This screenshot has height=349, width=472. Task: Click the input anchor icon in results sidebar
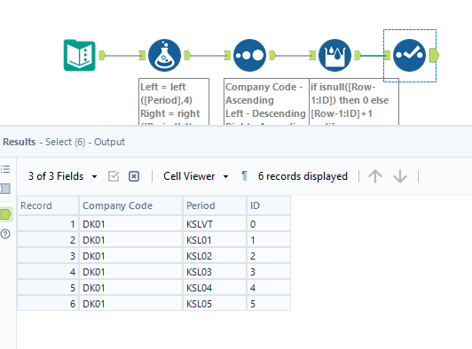pos(5,189)
